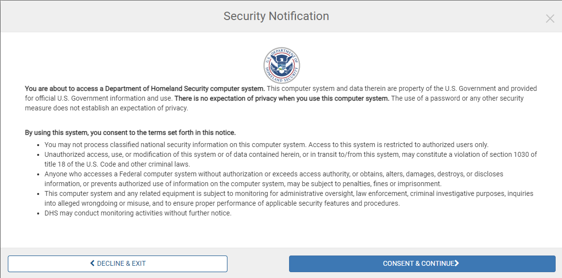The width and height of the screenshot is (562, 278).
Task: Click the left chevron in Decline & Exit
Action: (x=92, y=263)
